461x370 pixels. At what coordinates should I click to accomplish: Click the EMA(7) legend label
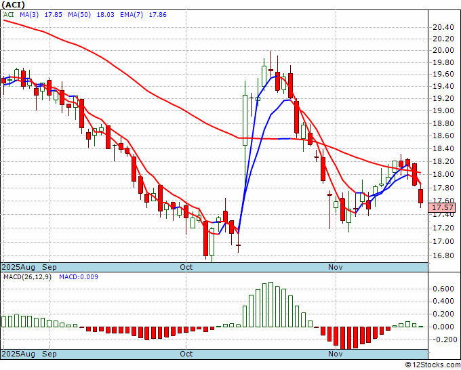[x=132, y=15]
